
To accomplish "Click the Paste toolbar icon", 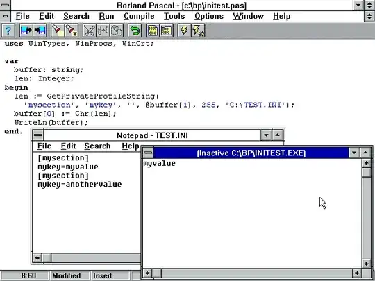I will coord(117,31).
